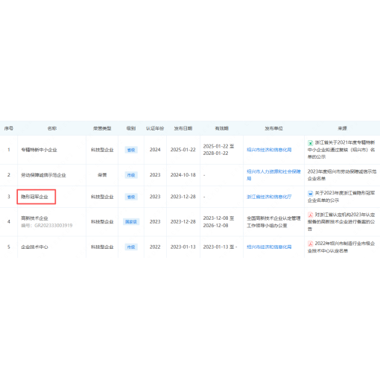Select certificate number GR202333003919
This screenshot has width=380, height=380.
(x=54, y=225)
